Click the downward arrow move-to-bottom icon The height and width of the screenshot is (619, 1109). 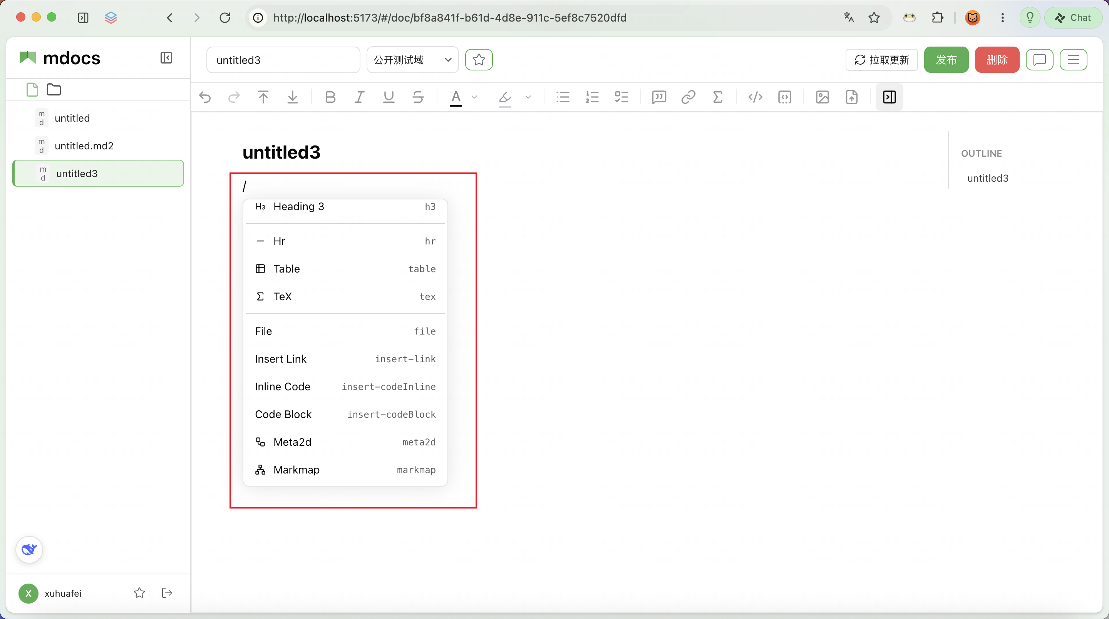click(292, 97)
